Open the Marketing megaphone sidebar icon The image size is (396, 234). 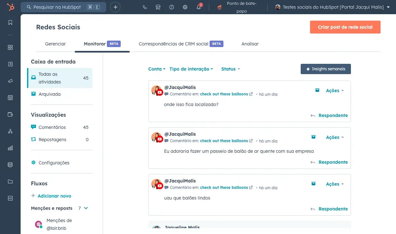10,81
